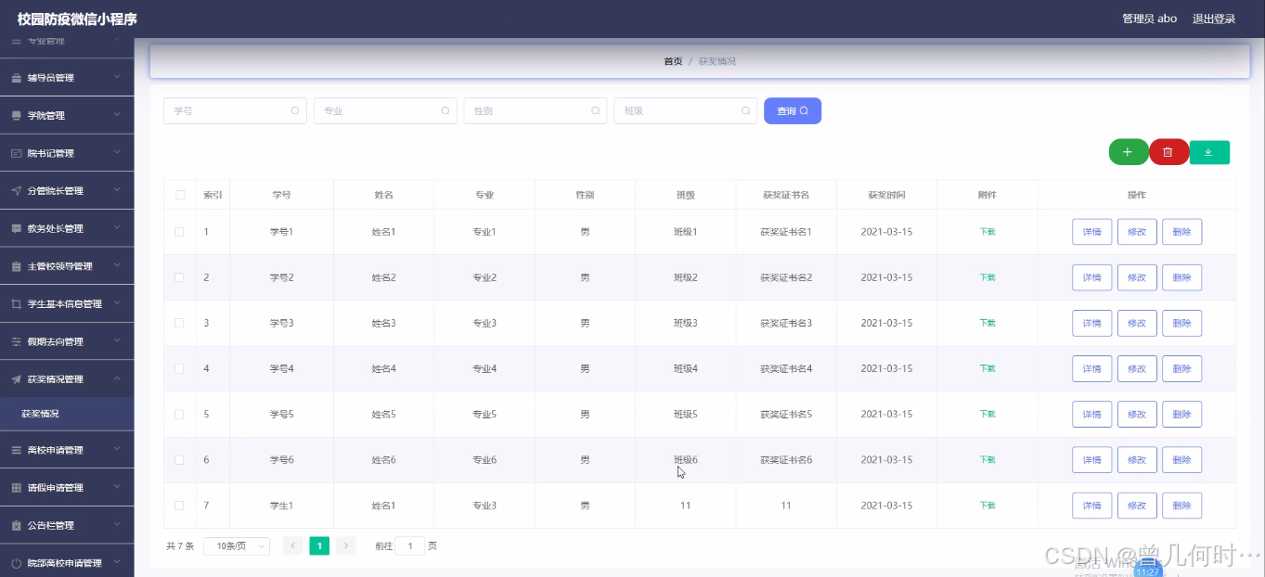Click 详情 for 学号1 row
Screen dimensions: 1265x577
tap(1092, 232)
